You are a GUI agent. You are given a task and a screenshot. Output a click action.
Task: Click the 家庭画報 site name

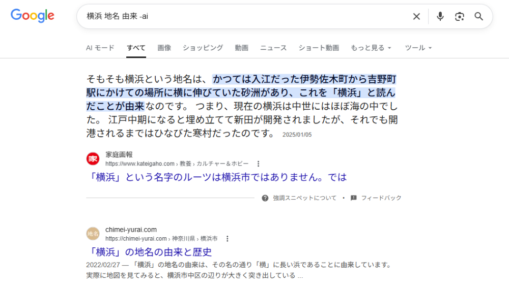tap(119, 155)
